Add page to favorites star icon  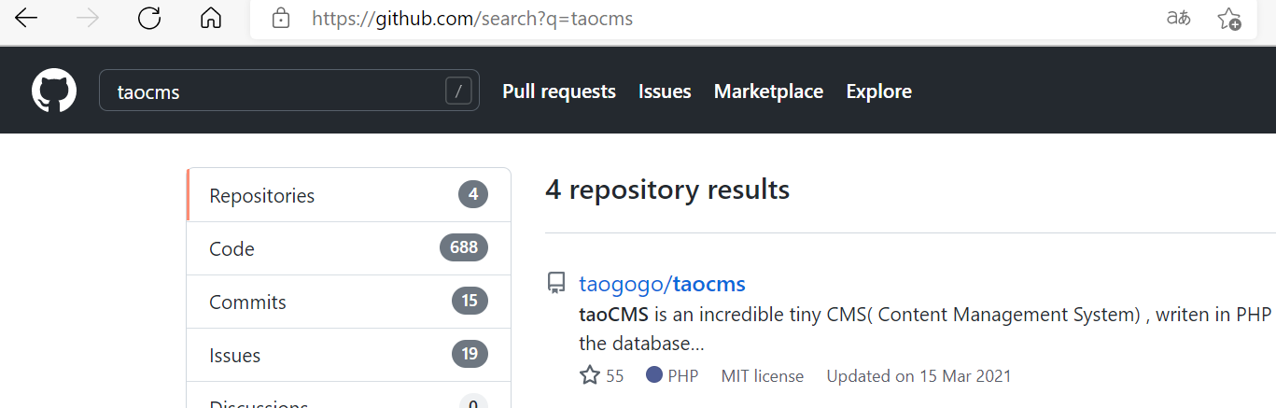point(1229,19)
